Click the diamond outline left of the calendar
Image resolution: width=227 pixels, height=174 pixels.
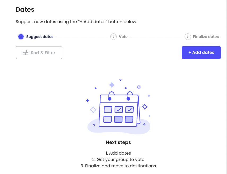[93, 109]
